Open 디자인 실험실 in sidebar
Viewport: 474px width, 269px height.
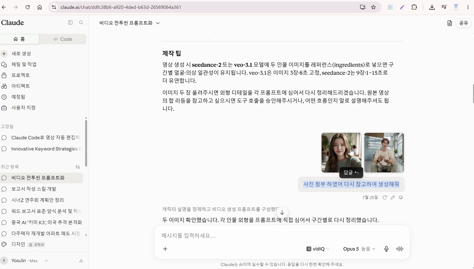(24, 245)
